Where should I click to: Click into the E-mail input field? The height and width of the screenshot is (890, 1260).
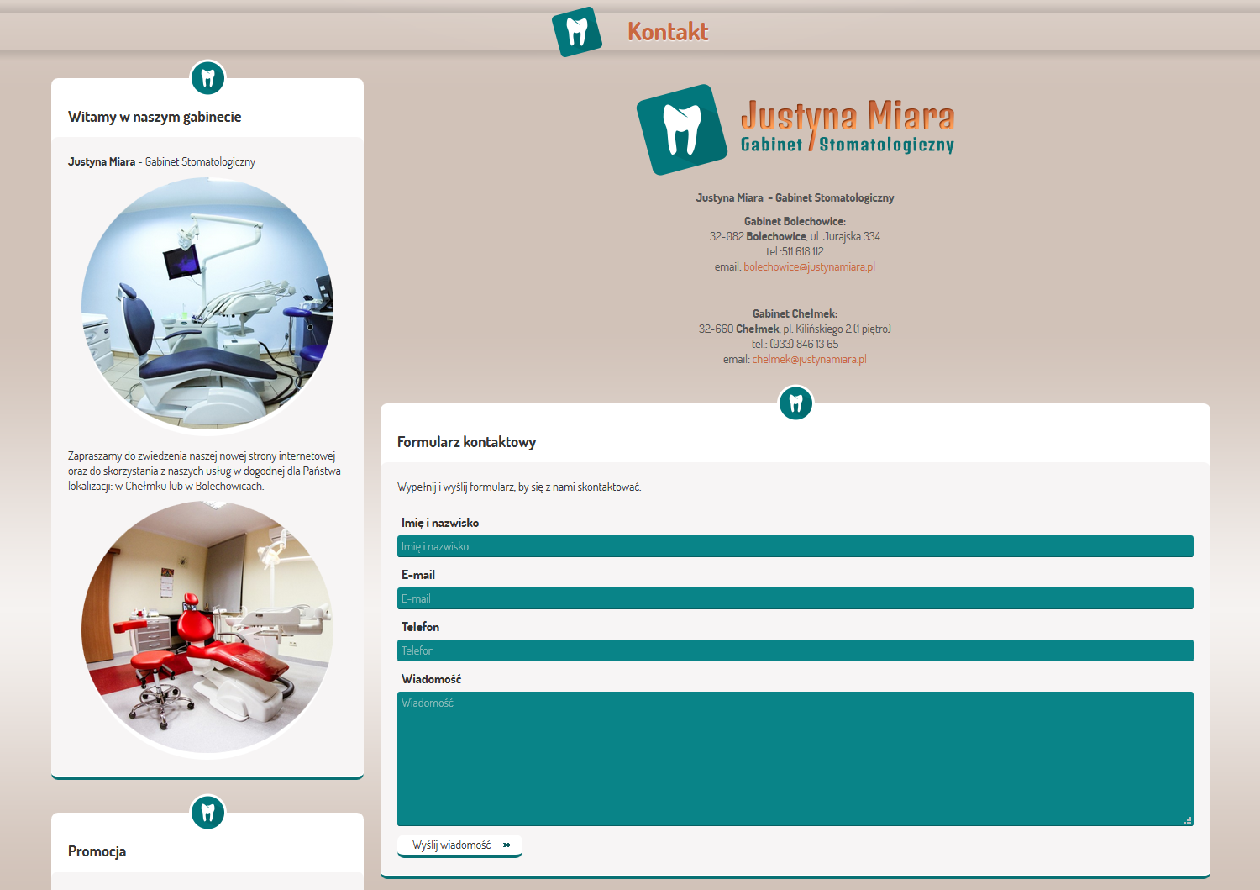point(795,598)
